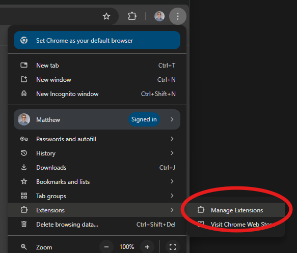The height and width of the screenshot is (253, 297).
Task: Open a New Incognito window
Action: tap(97, 94)
